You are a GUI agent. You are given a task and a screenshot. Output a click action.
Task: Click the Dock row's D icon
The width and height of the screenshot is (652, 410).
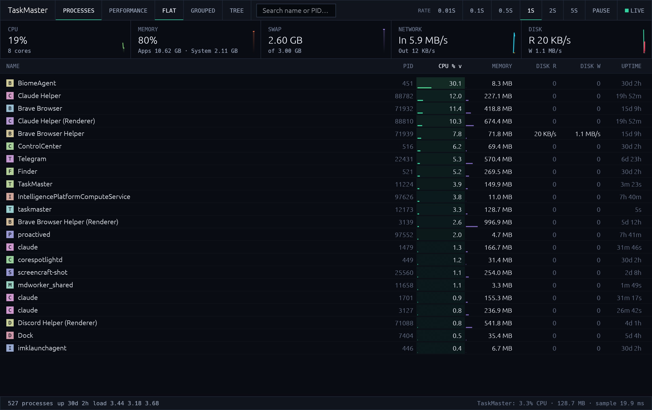click(x=10, y=335)
